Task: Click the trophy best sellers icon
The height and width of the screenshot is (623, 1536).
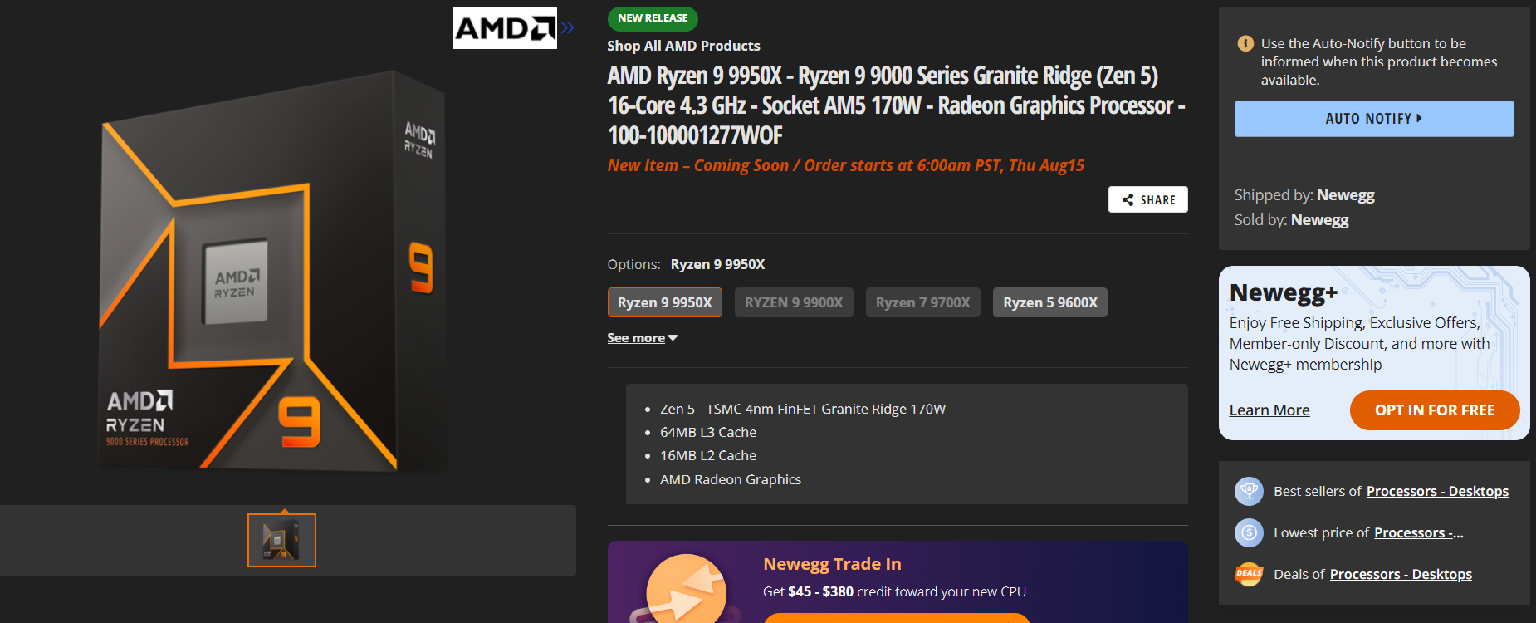Action: (1249, 491)
